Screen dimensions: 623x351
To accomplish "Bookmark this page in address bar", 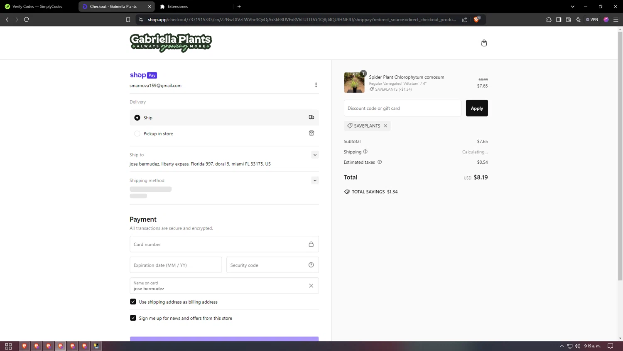I will pyautogui.click(x=128, y=20).
